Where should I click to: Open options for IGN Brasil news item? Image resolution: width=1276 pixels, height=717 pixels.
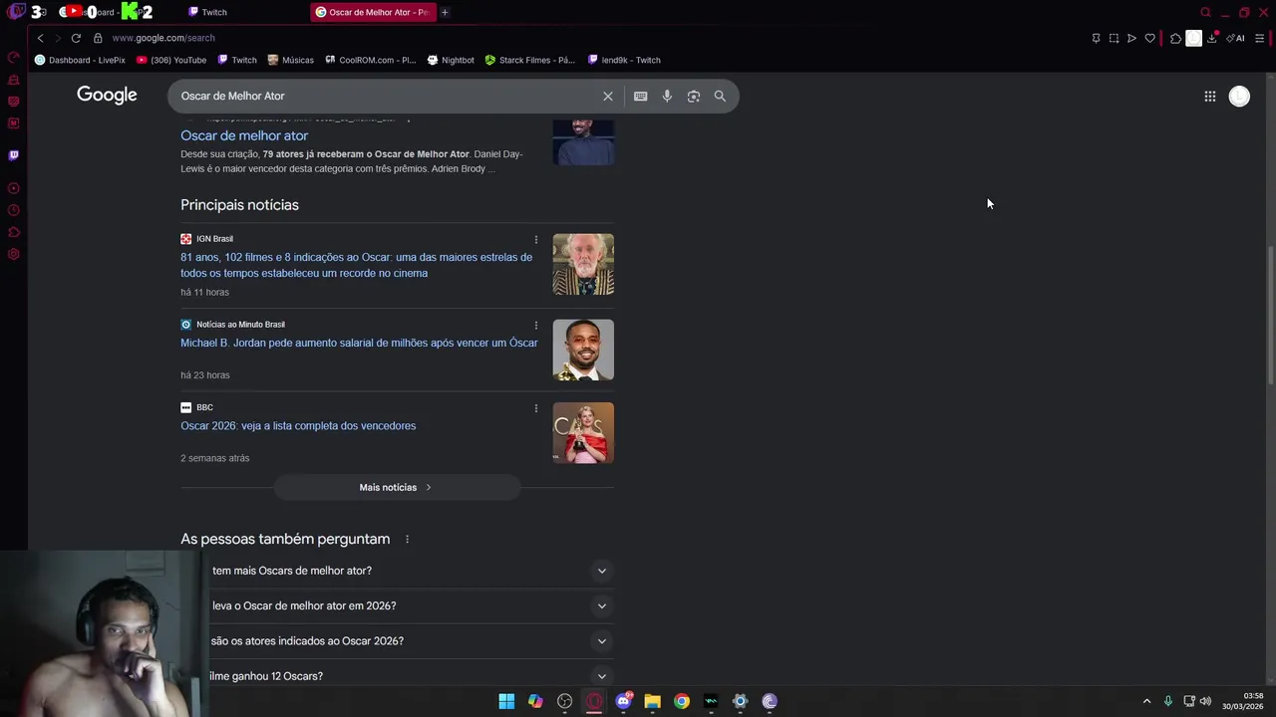coord(535,239)
